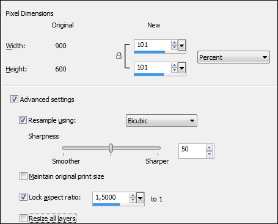
Task: Uncheck the Resample using checkbox
Action: (x=23, y=120)
